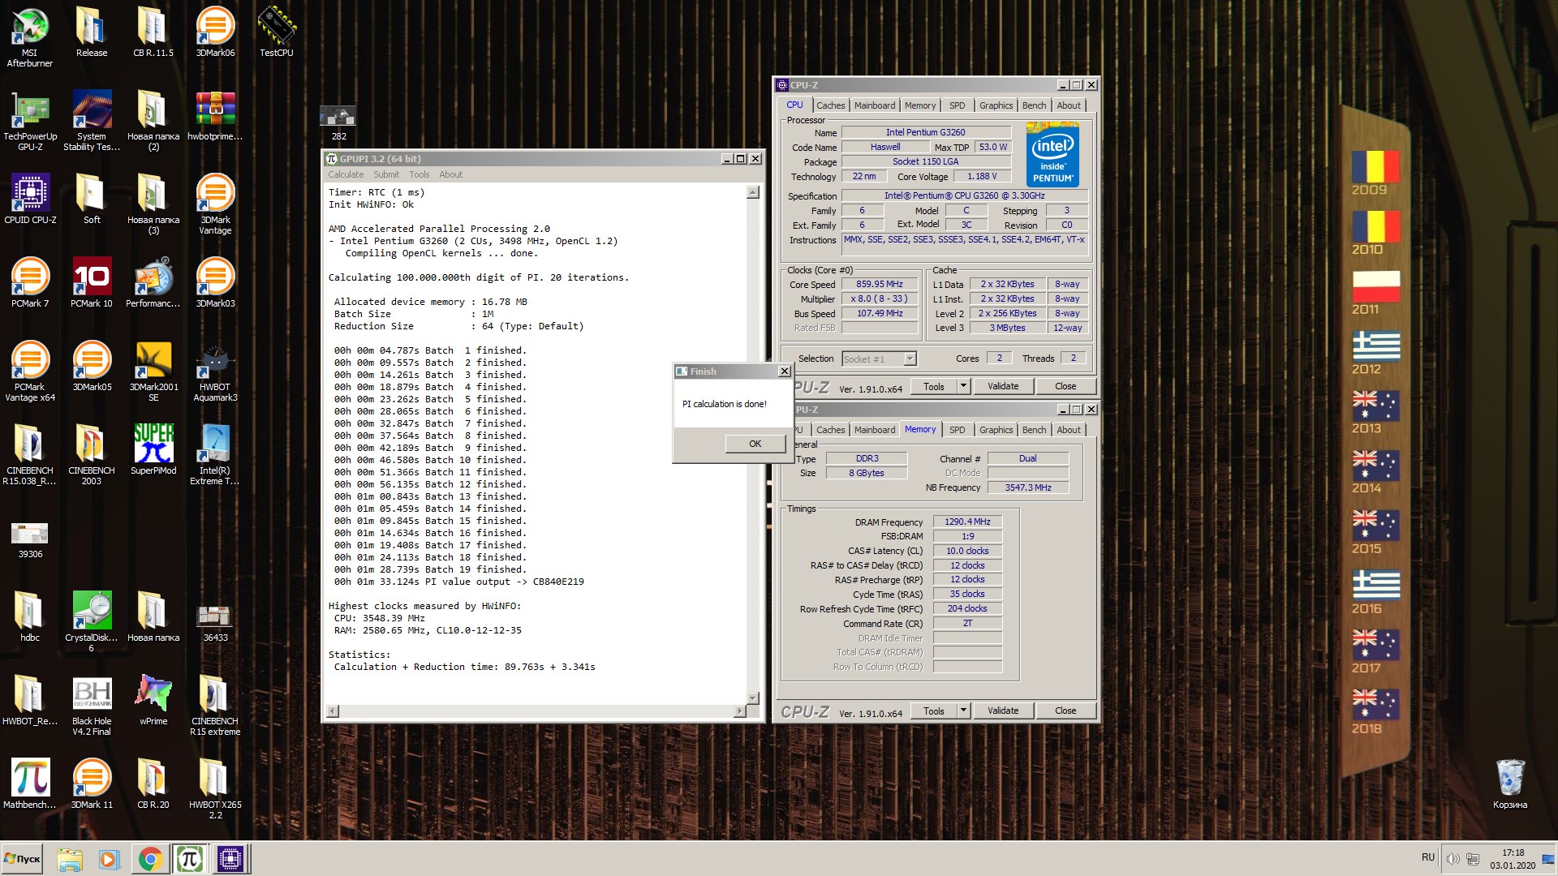This screenshot has width=1558, height=876.
Task: Switch to CPU-Z taskbar button
Action: tap(230, 859)
